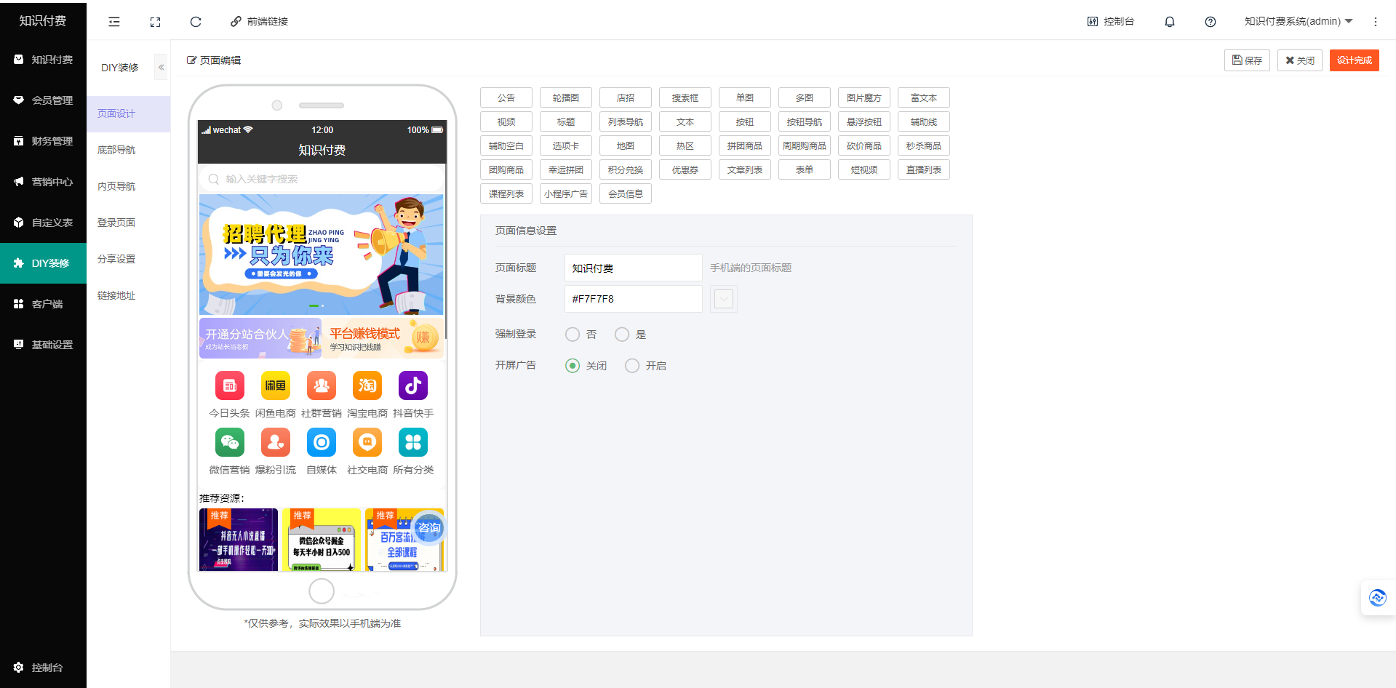Select 底部导航 submenu item

pos(128,150)
